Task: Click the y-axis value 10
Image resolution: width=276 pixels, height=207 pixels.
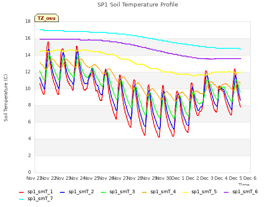Action: coord(28,88)
